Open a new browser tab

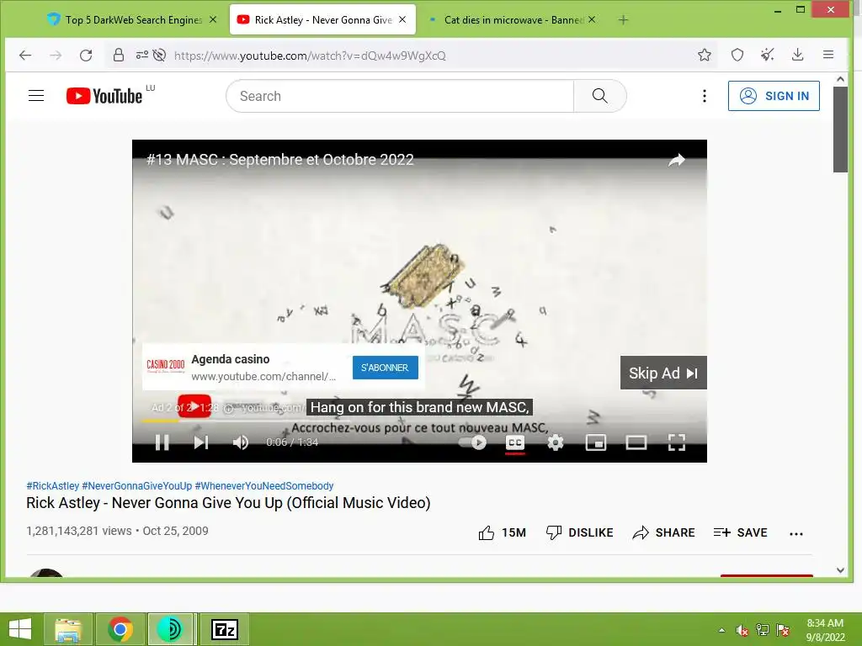point(623,20)
